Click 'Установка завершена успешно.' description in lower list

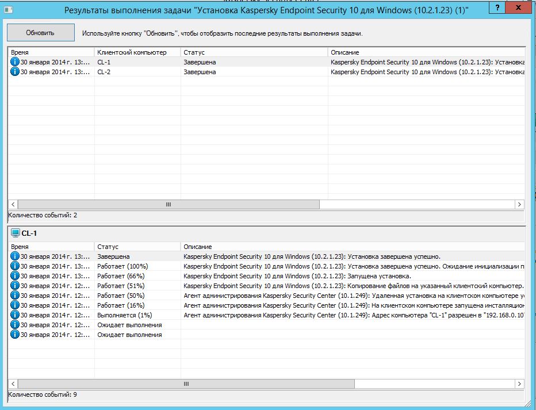pos(312,256)
